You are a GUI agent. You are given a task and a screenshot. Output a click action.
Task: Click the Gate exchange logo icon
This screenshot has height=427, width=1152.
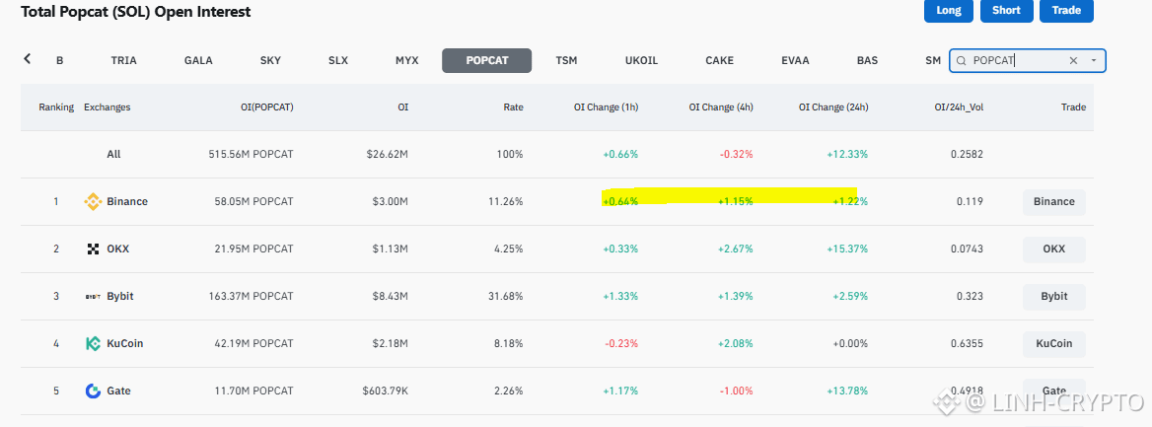coord(93,391)
